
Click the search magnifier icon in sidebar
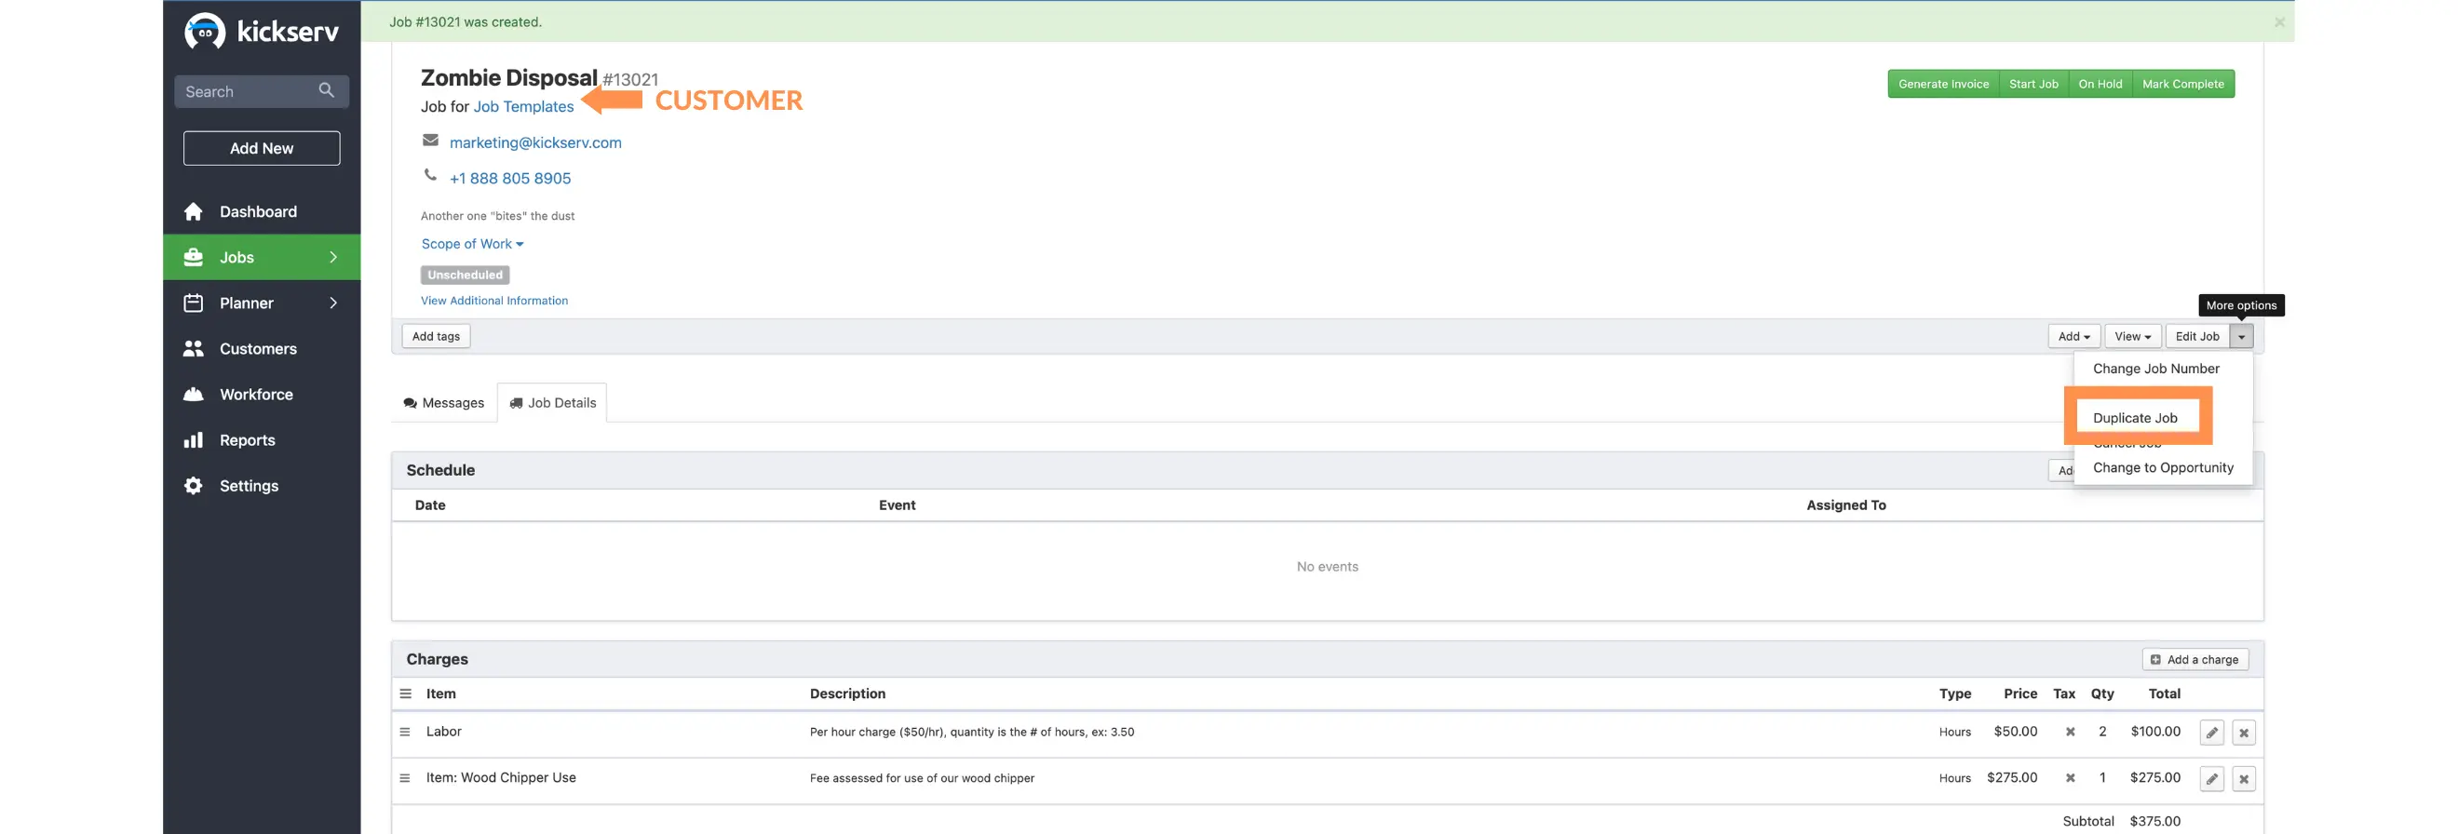click(x=325, y=90)
